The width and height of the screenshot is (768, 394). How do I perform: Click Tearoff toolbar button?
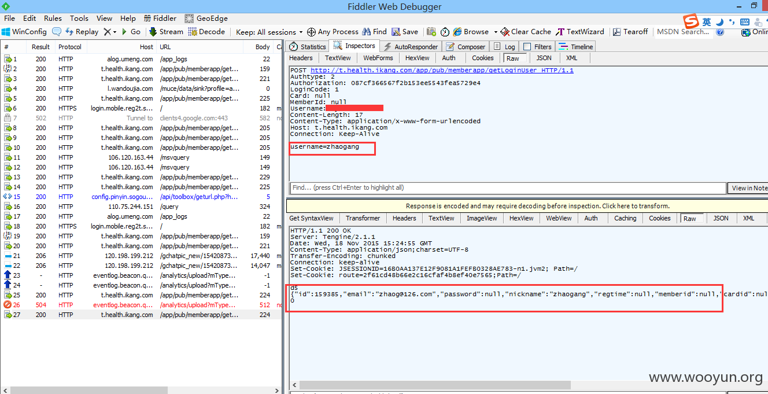(630, 32)
